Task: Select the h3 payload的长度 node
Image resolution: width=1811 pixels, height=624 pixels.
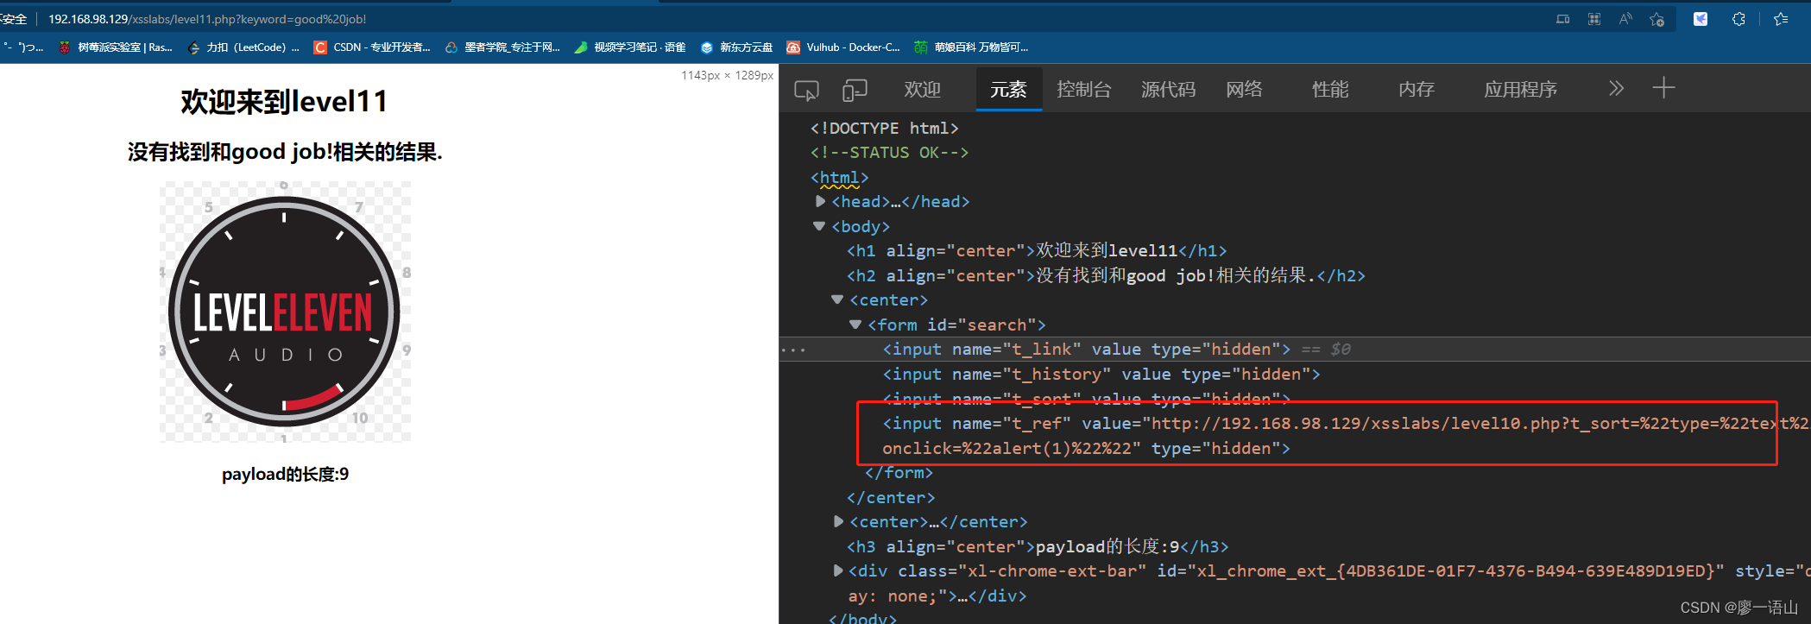Action: pyautogui.click(x=1038, y=546)
